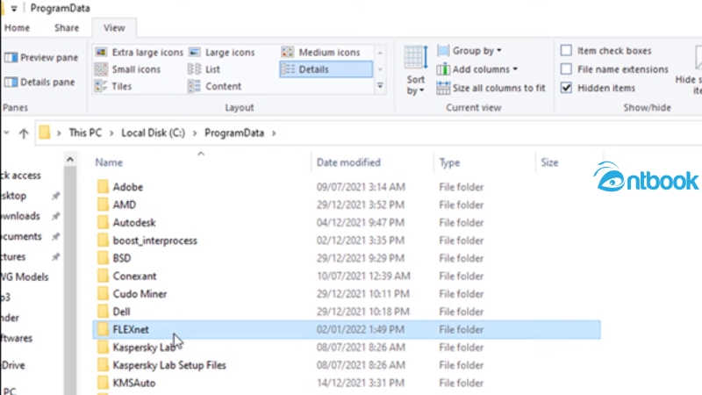Click the '02/01/2022 1:49 PM' date cell
This screenshot has height=395, width=702.
pyautogui.click(x=361, y=330)
